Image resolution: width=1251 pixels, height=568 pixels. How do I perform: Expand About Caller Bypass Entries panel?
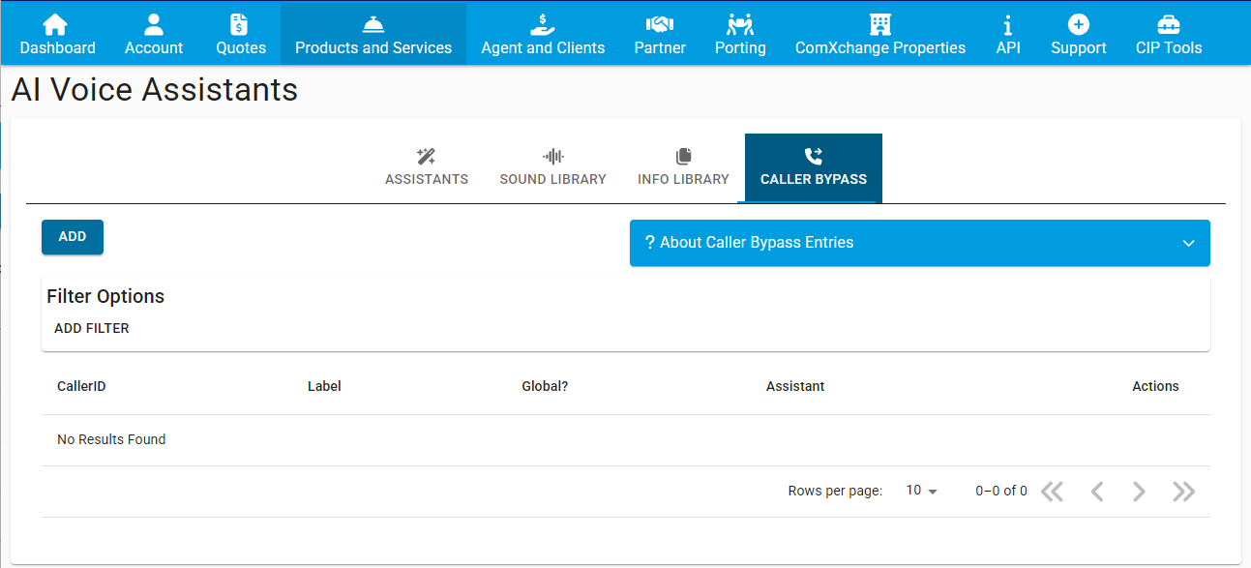tap(919, 243)
